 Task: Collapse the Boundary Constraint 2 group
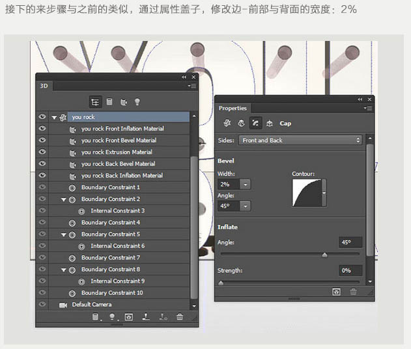coord(64,199)
